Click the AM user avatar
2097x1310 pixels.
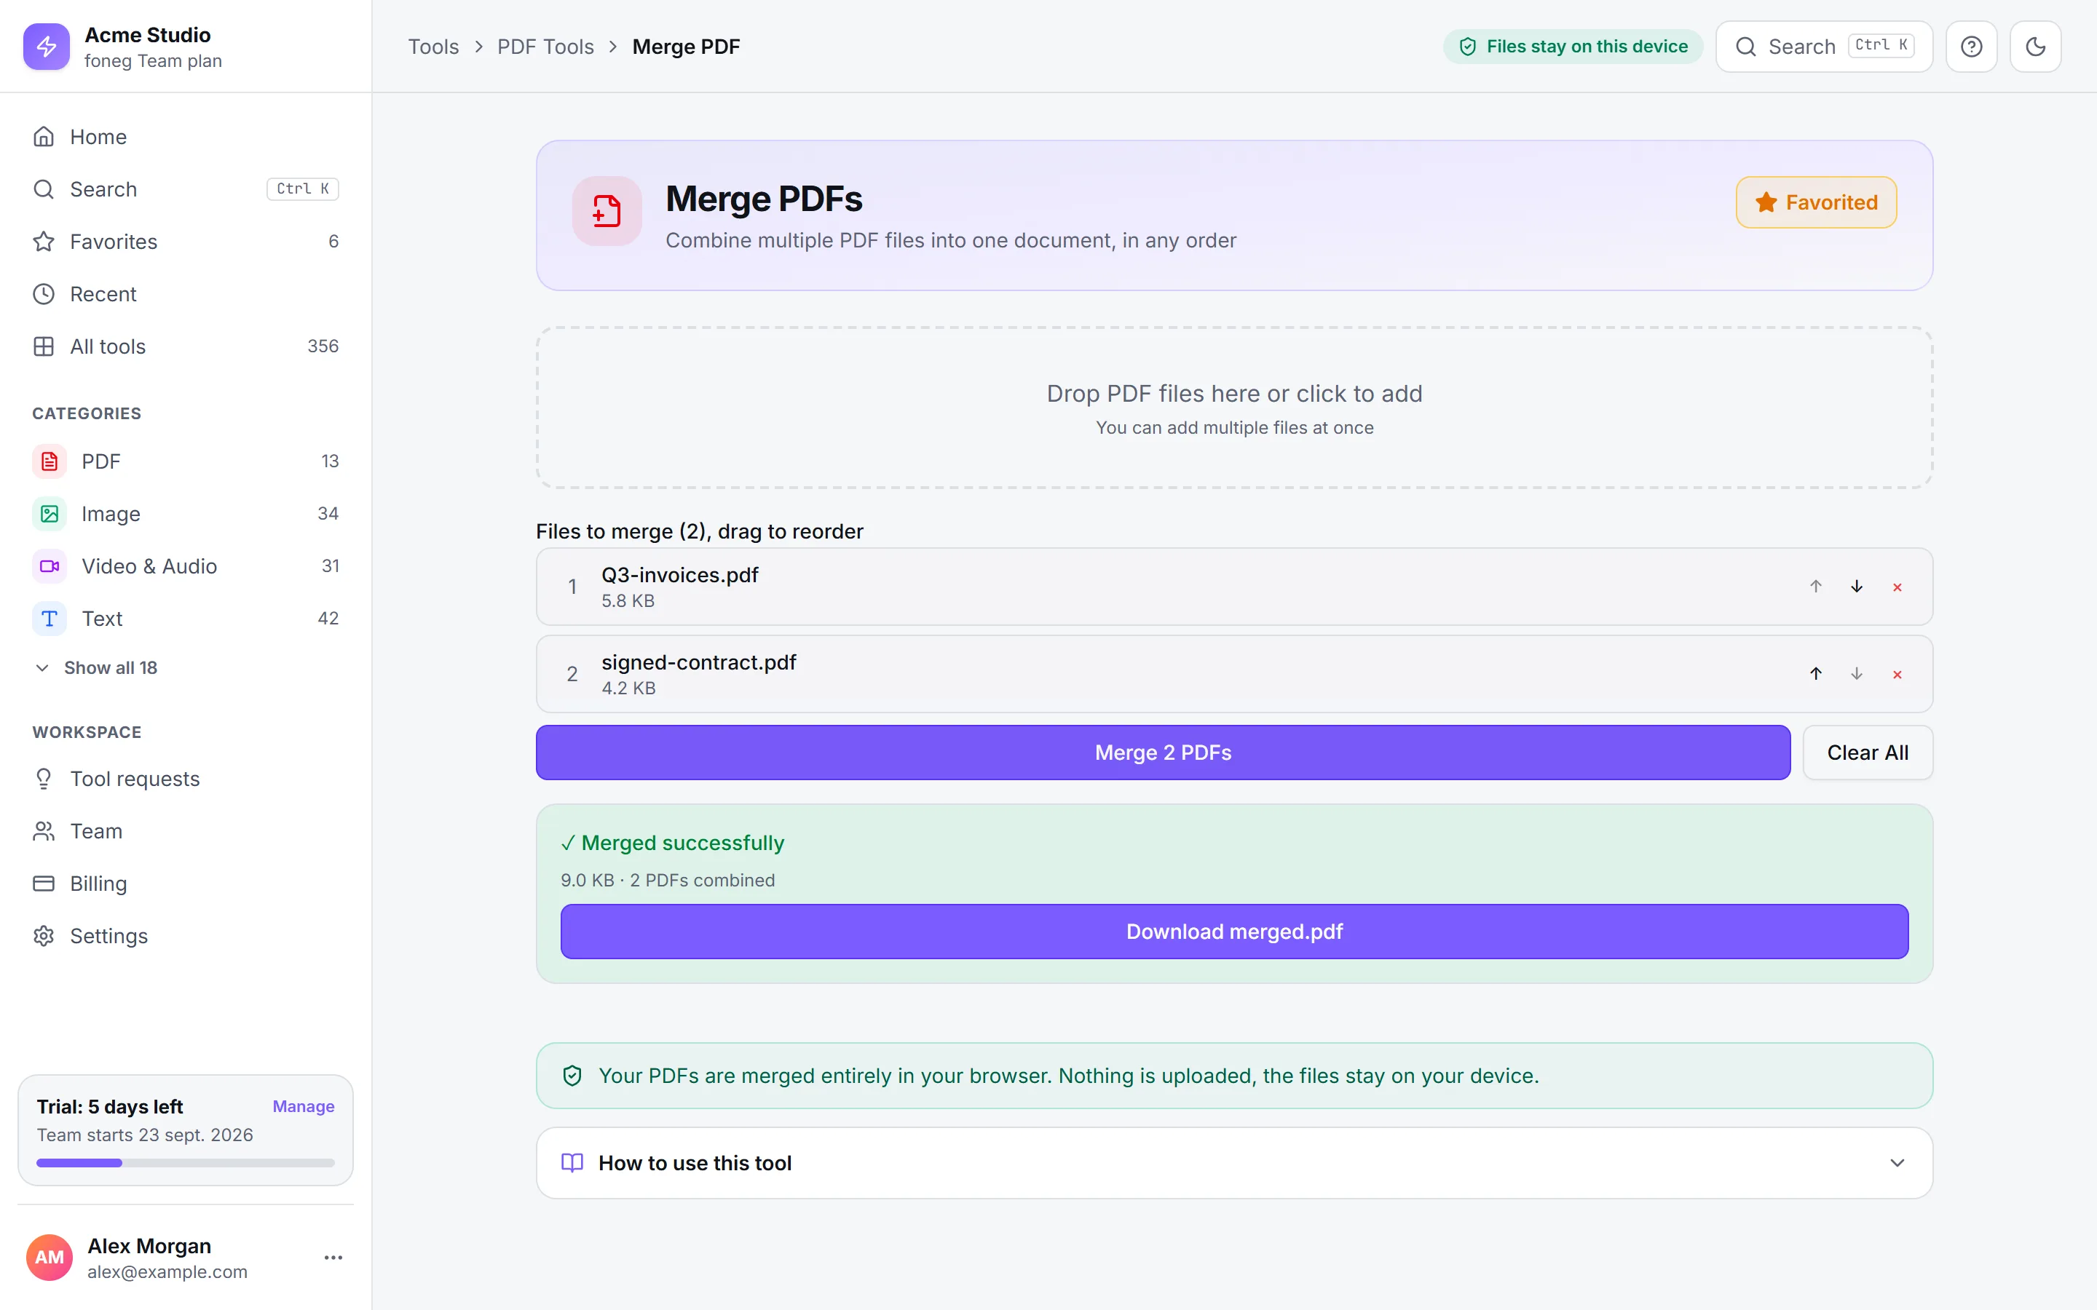pyautogui.click(x=50, y=1257)
